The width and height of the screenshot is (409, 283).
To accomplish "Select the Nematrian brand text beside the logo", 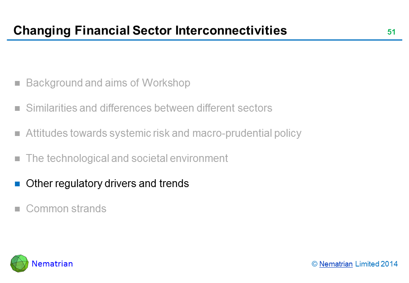I will (52, 264).
